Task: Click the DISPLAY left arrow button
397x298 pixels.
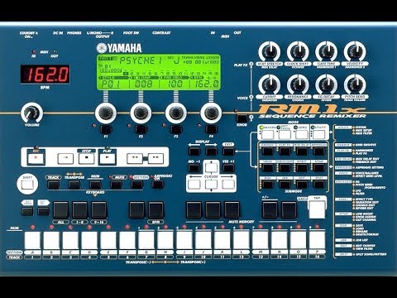Action: click(x=194, y=151)
